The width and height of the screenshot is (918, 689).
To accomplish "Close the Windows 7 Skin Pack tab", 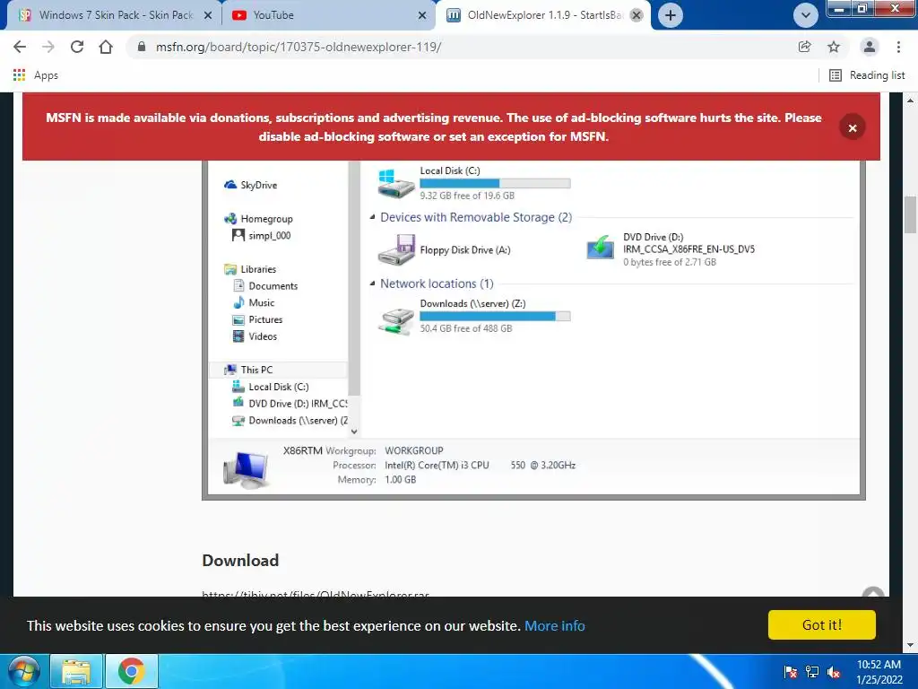I will click(208, 15).
